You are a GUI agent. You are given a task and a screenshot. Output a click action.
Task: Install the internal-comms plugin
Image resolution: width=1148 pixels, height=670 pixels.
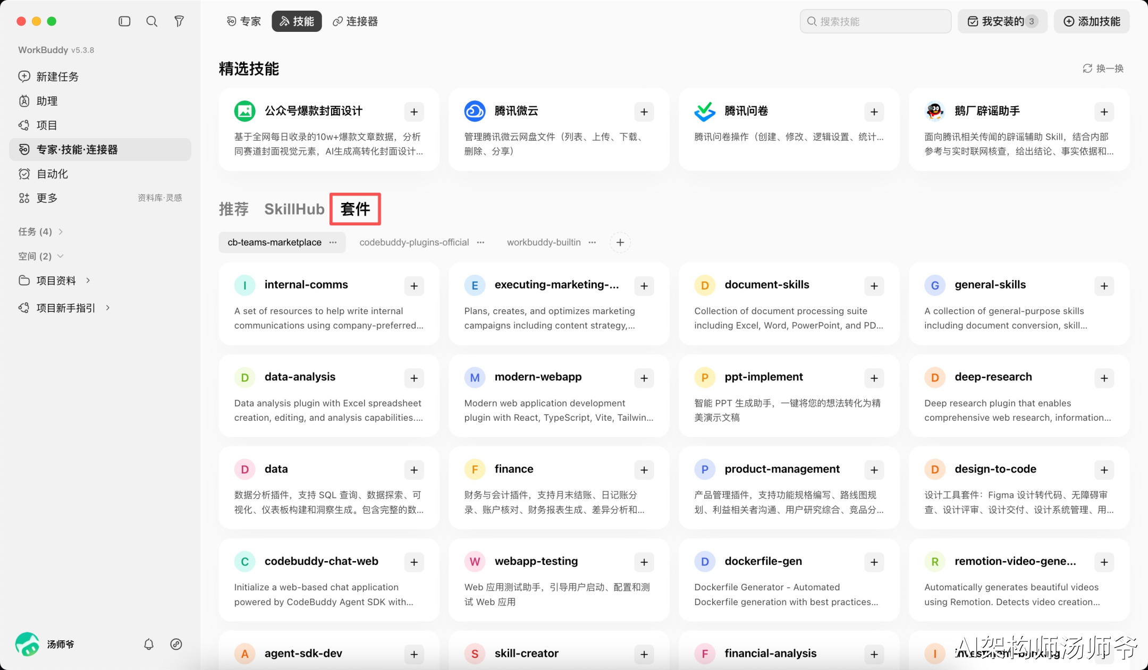tap(414, 286)
